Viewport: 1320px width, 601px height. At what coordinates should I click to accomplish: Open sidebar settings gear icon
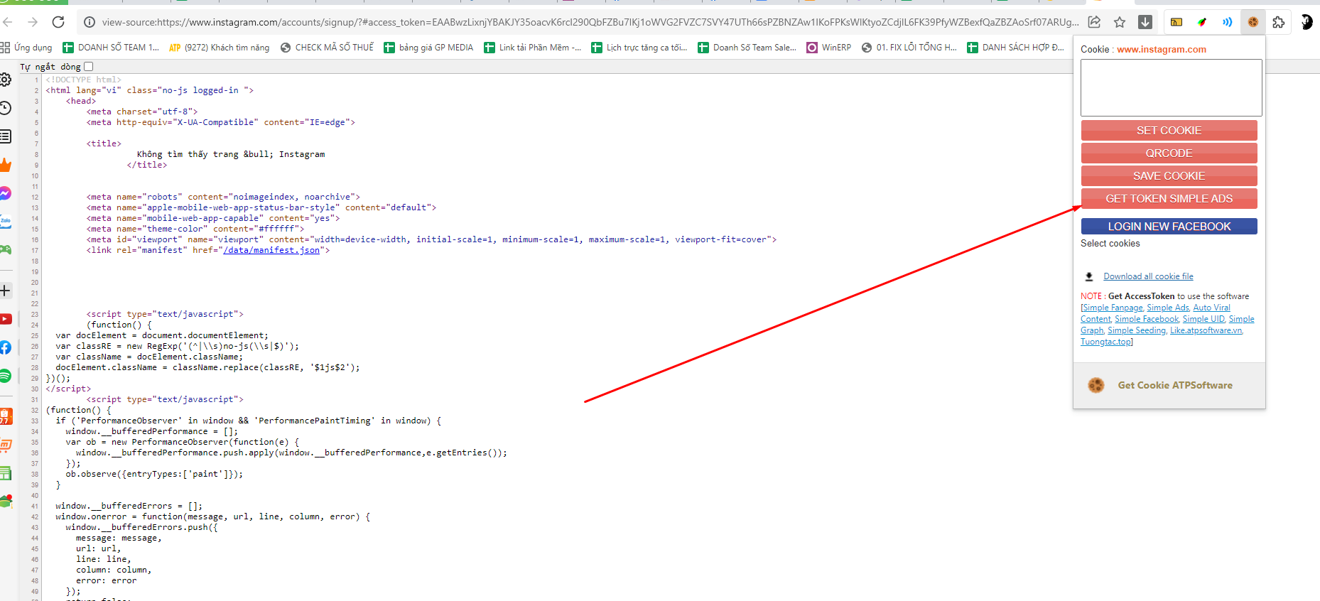[x=4, y=80]
